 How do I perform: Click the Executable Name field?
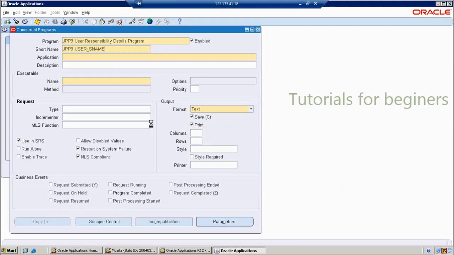click(106, 81)
